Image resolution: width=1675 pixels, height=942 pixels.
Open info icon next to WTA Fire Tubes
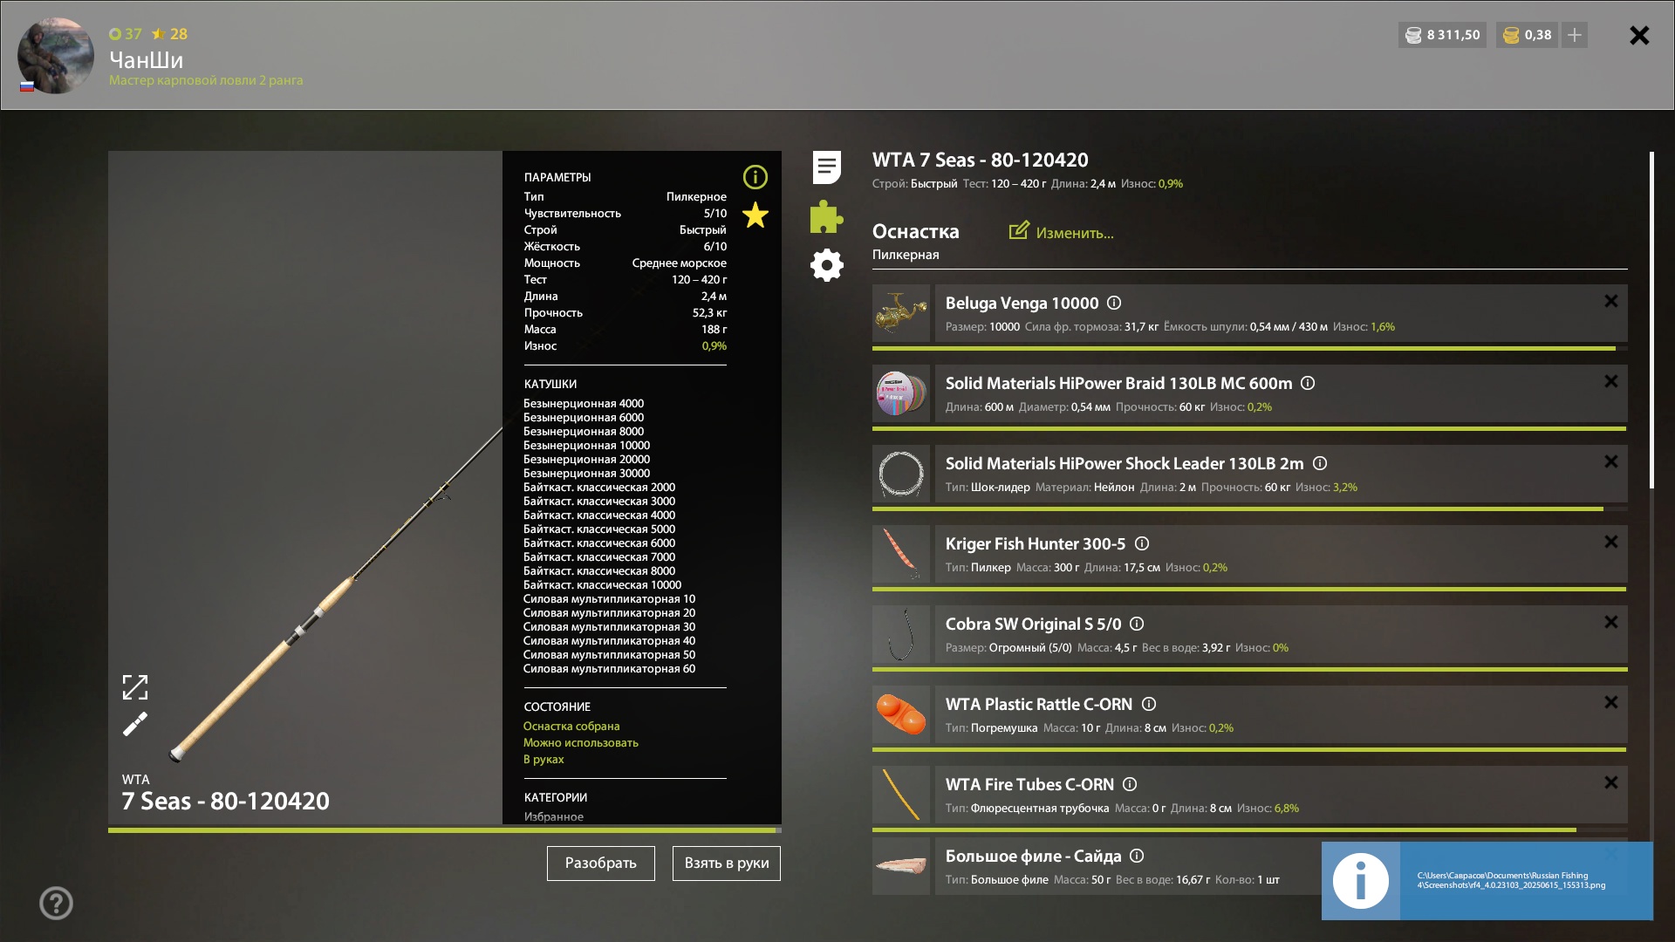1130,784
